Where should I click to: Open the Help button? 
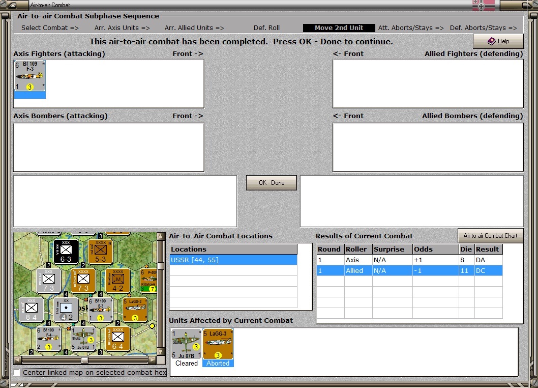(x=498, y=41)
